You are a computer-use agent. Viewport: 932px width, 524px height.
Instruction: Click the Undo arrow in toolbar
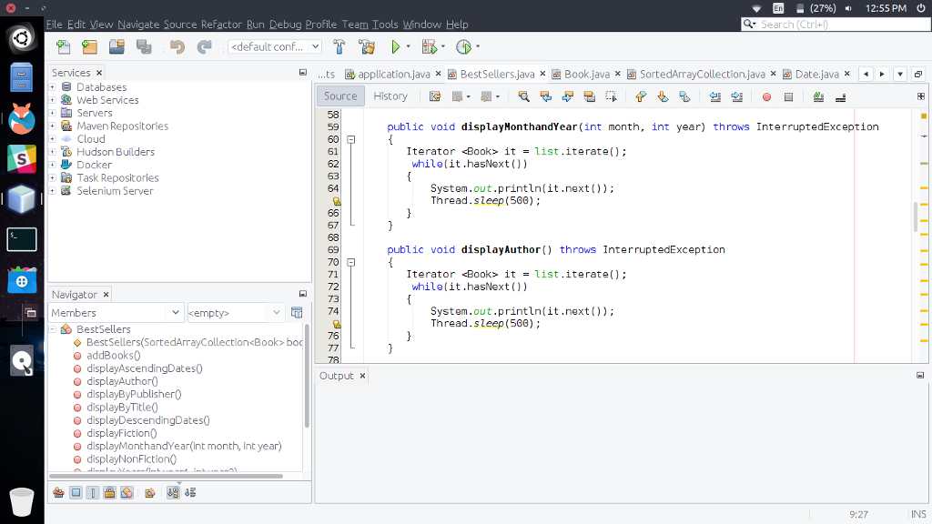coord(177,46)
